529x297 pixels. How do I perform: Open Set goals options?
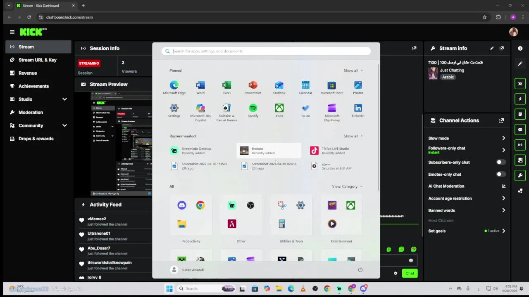point(467,231)
